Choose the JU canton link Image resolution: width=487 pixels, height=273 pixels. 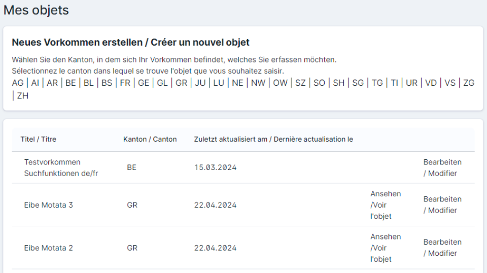click(200, 83)
